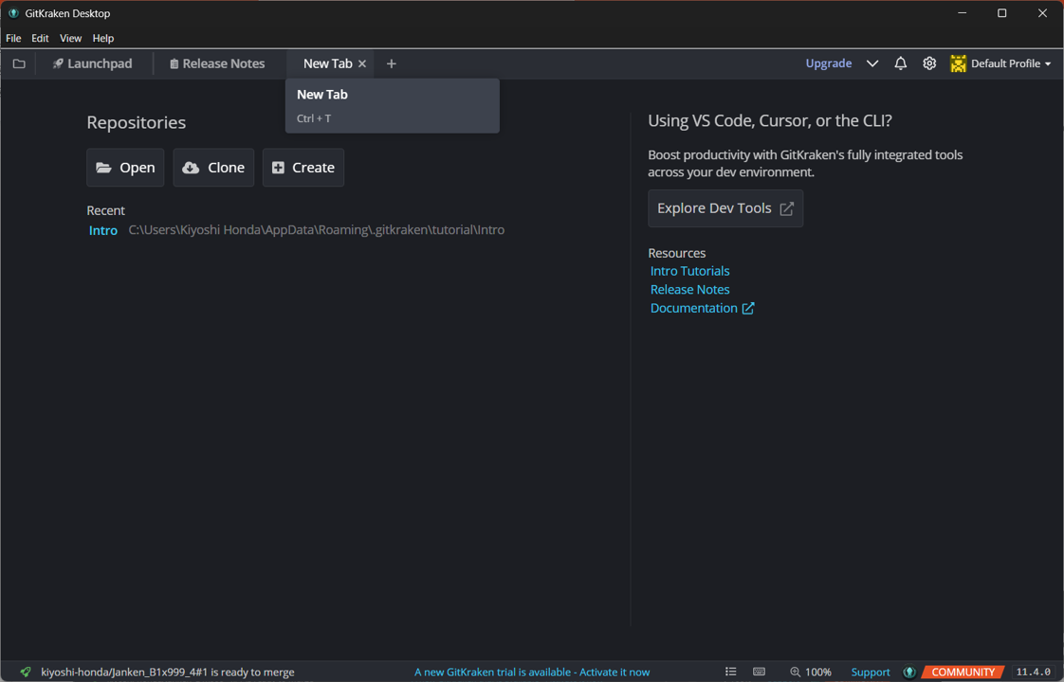Click the launch rocket icon in status bar
Image resolution: width=1064 pixels, height=682 pixels.
[x=26, y=672]
